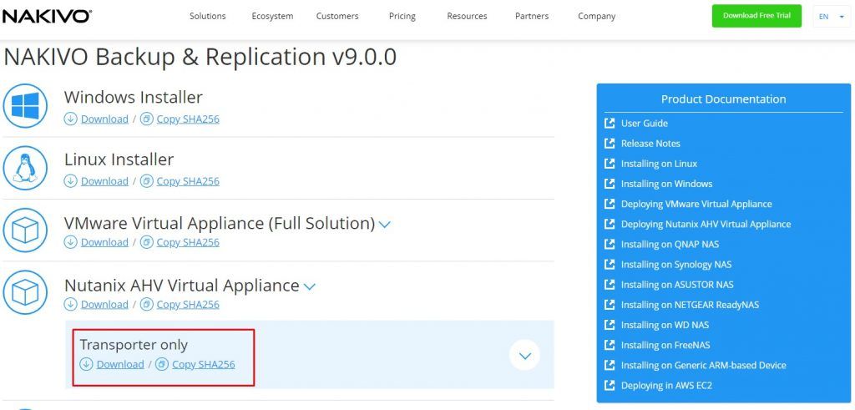855x410 pixels.
Task: Click the download arrow icon under Linux Installer
Action: (x=70, y=181)
